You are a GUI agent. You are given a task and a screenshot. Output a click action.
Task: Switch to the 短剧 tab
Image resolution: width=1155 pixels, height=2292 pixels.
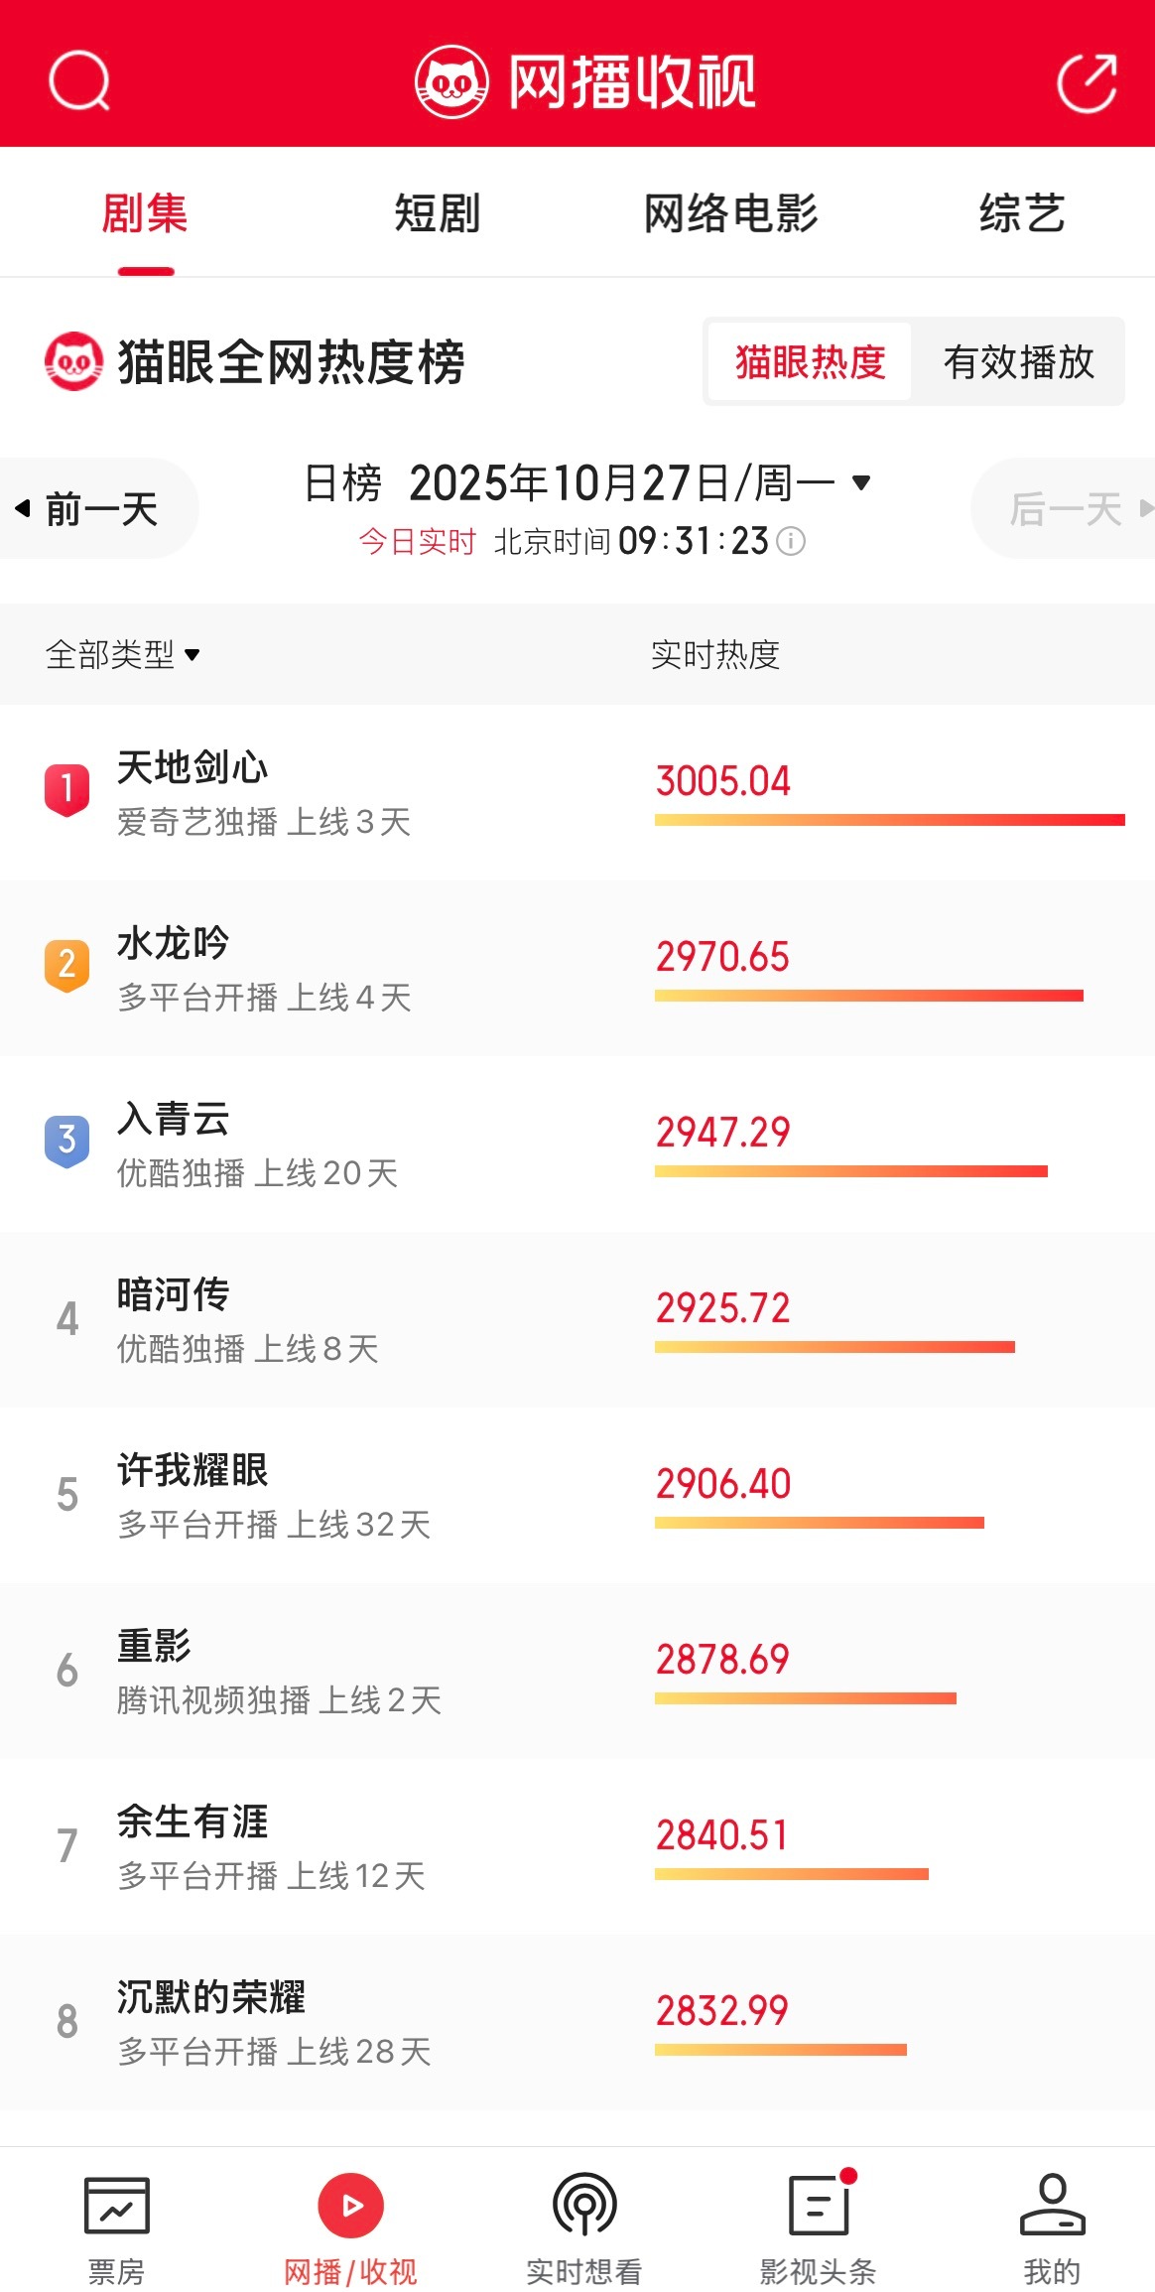click(437, 213)
